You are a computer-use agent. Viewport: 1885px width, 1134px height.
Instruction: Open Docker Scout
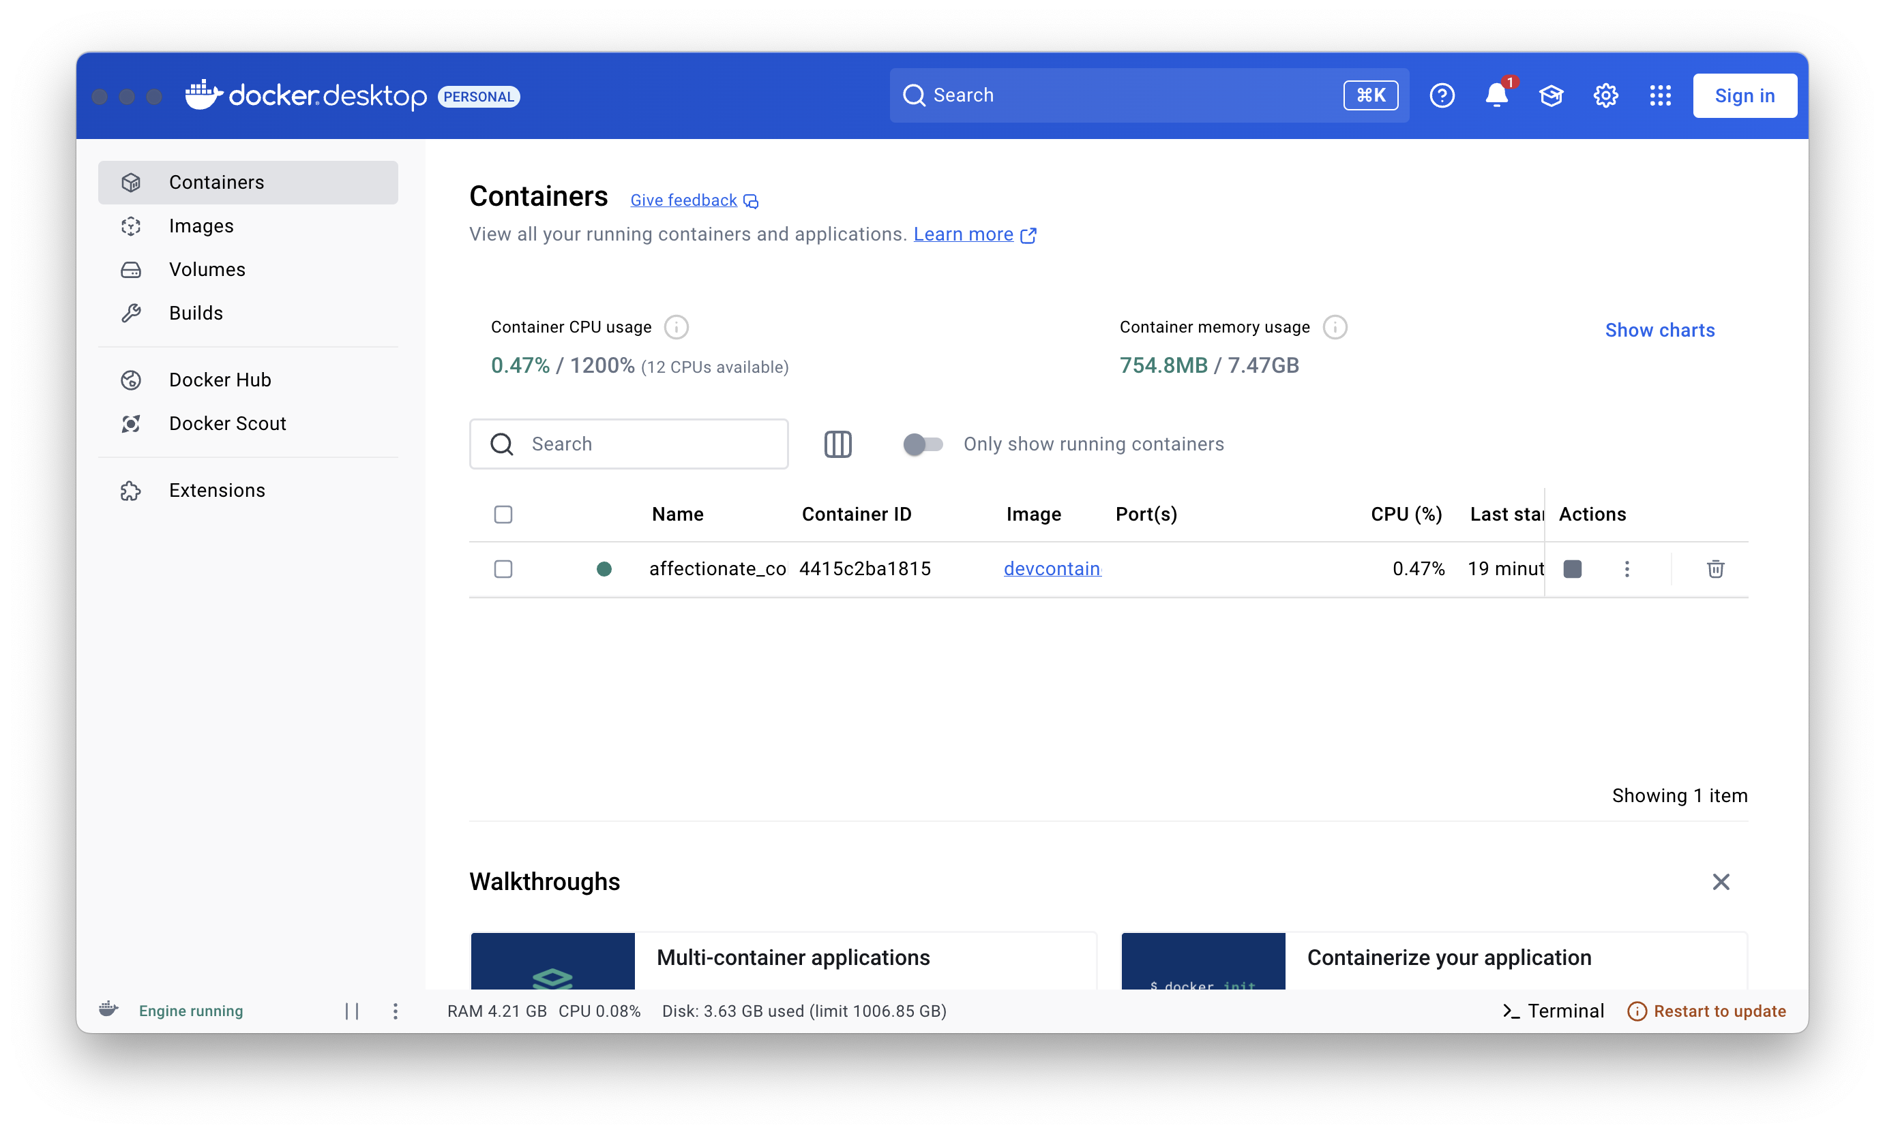pyautogui.click(x=226, y=423)
